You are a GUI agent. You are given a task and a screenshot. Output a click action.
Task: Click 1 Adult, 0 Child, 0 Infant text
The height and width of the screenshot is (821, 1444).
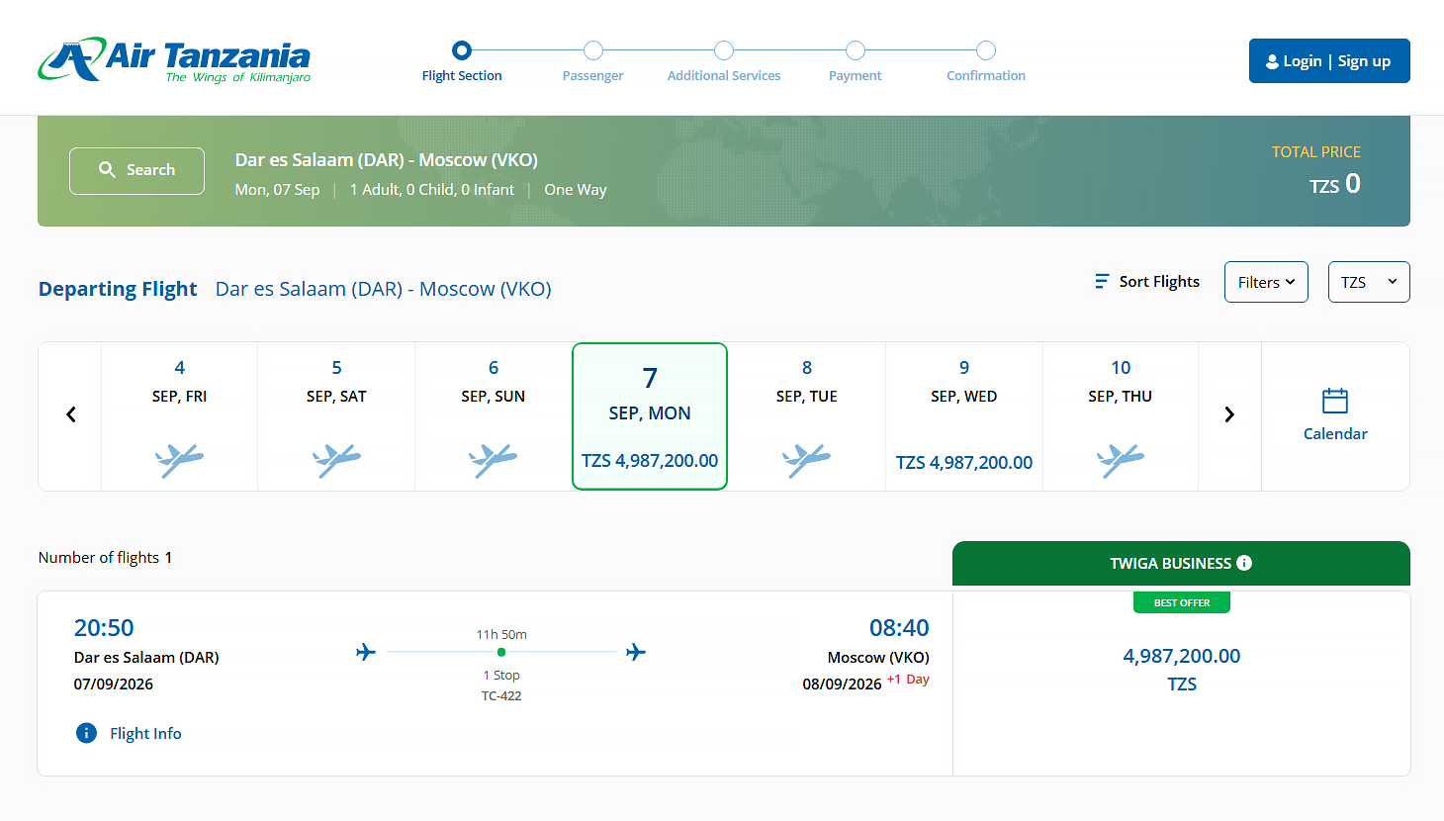(432, 189)
